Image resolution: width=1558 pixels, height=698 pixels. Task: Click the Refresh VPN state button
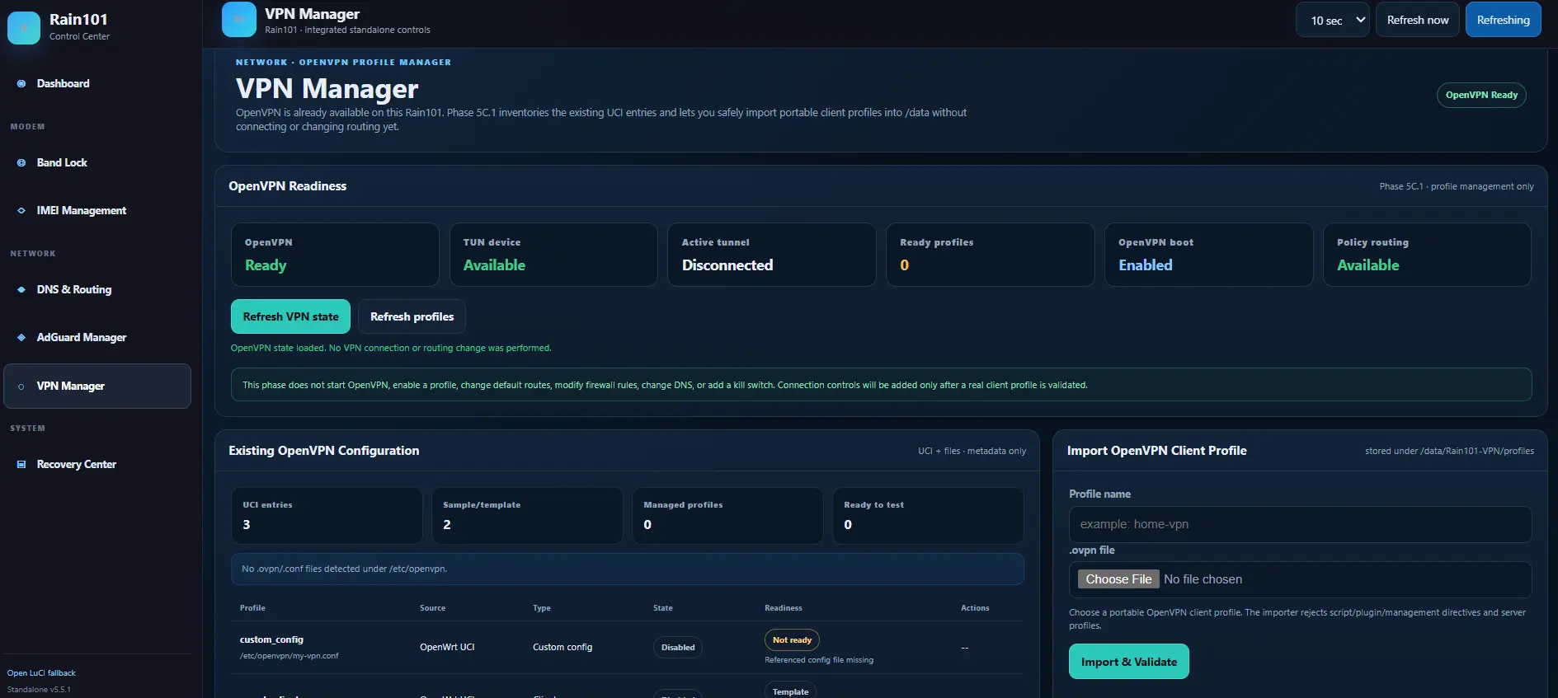click(x=290, y=316)
